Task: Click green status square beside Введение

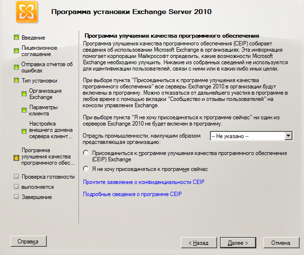Action: (x=16, y=38)
